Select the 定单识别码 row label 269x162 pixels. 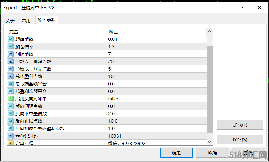click(26, 136)
